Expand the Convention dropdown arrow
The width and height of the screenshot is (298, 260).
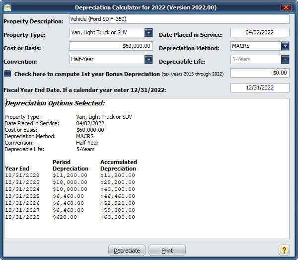pos(149,59)
